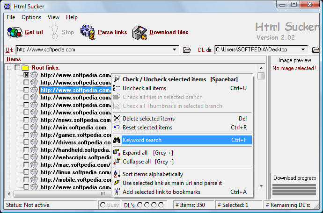Check the drivers.softpedia.com checkbox
Viewport: 323px width, 213px height.
tap(26, 142)
